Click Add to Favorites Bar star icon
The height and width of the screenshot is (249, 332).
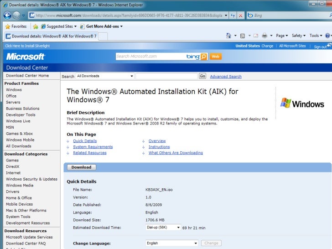(x=36, y=26)
